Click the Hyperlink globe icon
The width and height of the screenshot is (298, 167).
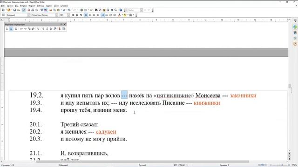[81, 10]
